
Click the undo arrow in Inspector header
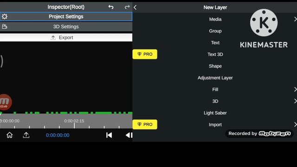tap(111, 7)
